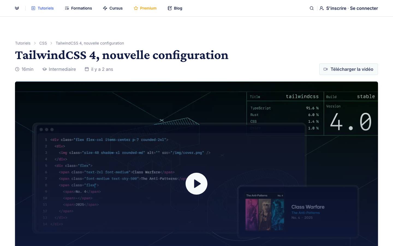
Task: Click the first chevron in the breadcrumb
Action: tap(35, 43)
